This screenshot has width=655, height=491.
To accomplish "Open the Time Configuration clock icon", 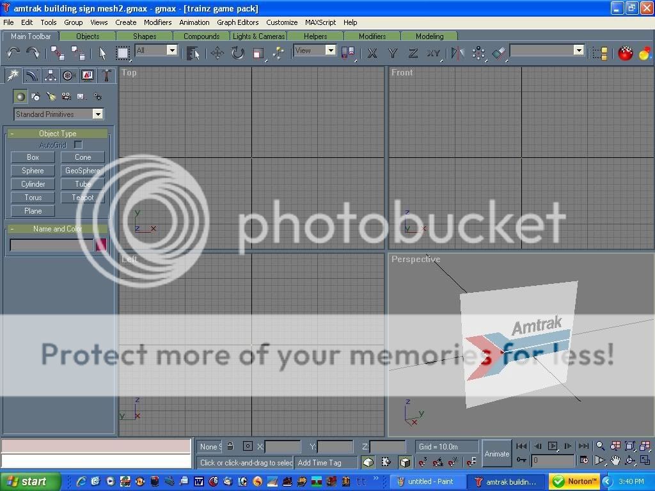I will (584, 460).
